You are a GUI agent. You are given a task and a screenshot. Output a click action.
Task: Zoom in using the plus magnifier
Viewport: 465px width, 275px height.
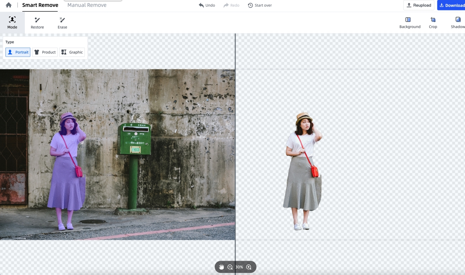[249, 267]
